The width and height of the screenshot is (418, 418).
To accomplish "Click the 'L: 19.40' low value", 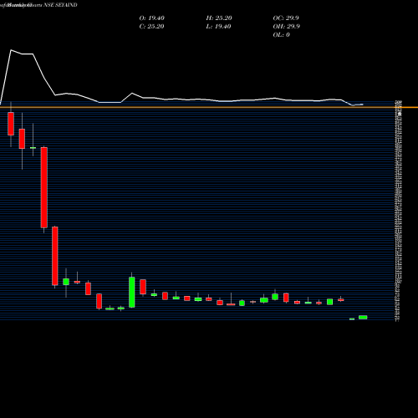I will (218, 27).
